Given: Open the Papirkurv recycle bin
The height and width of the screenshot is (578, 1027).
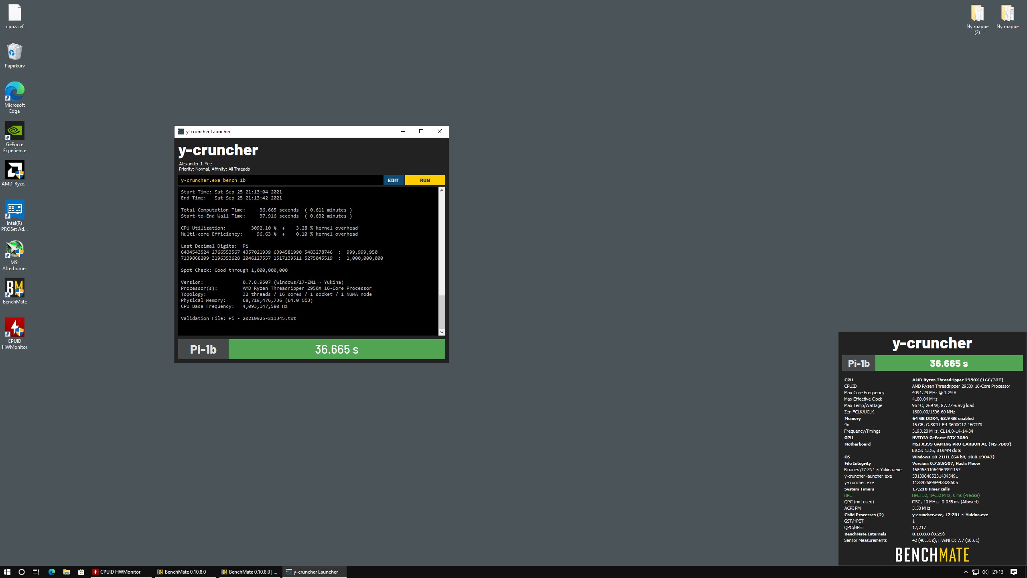Looking at the screenshot, I should pyautogui.click(x=15, y=55).
